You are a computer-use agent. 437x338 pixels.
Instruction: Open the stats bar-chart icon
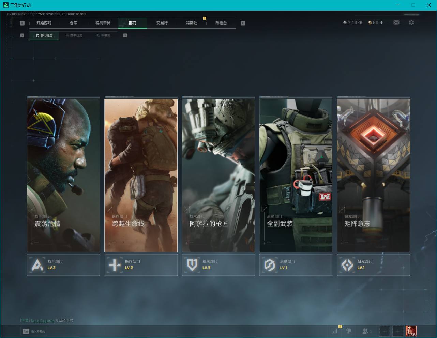click(x=335, y=331)
